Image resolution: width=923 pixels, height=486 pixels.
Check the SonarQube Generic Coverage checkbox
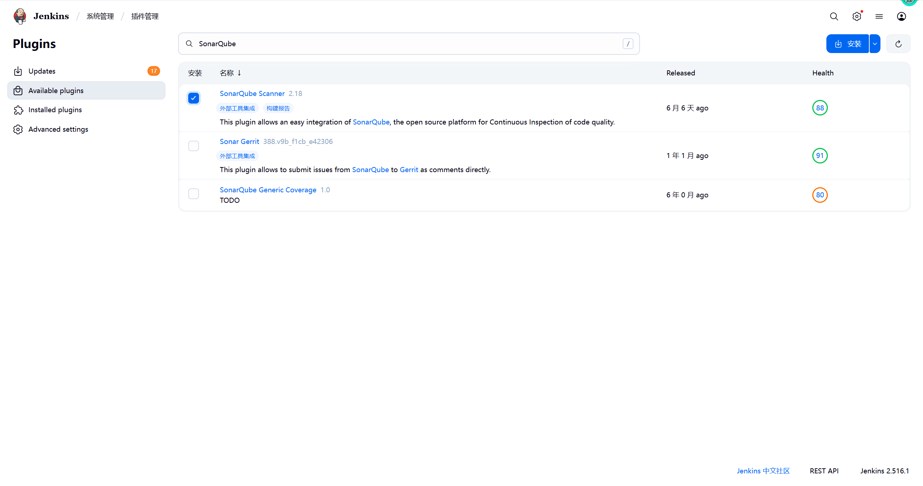194,194
